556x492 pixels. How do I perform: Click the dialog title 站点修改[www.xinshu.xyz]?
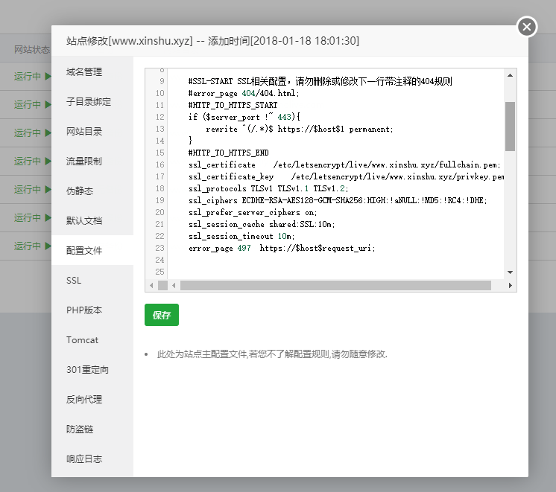130,41
